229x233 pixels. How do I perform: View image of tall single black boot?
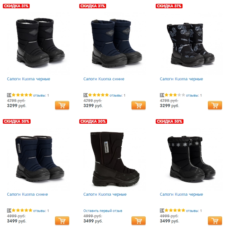(x=115, y=159)
